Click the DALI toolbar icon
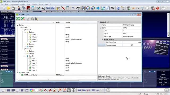 pos(53,8)
